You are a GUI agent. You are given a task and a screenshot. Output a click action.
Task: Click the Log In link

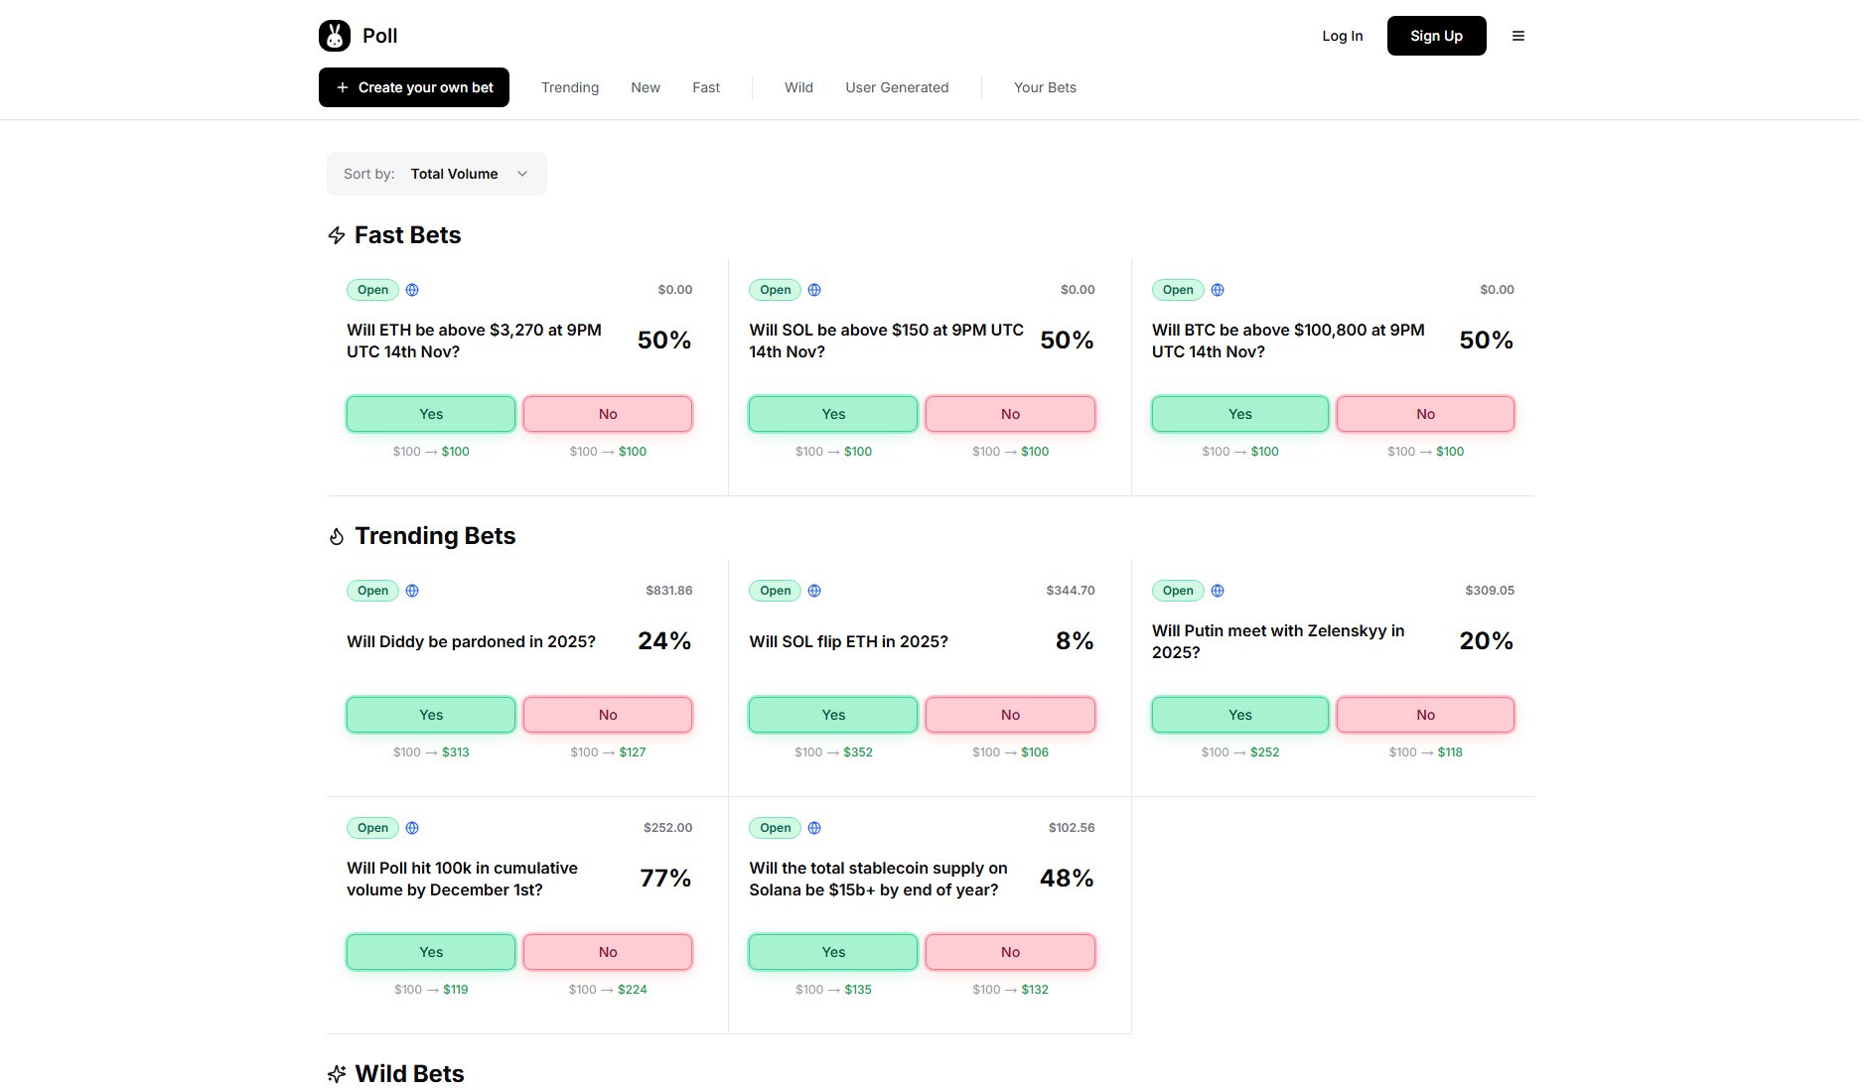(1342, 36)
